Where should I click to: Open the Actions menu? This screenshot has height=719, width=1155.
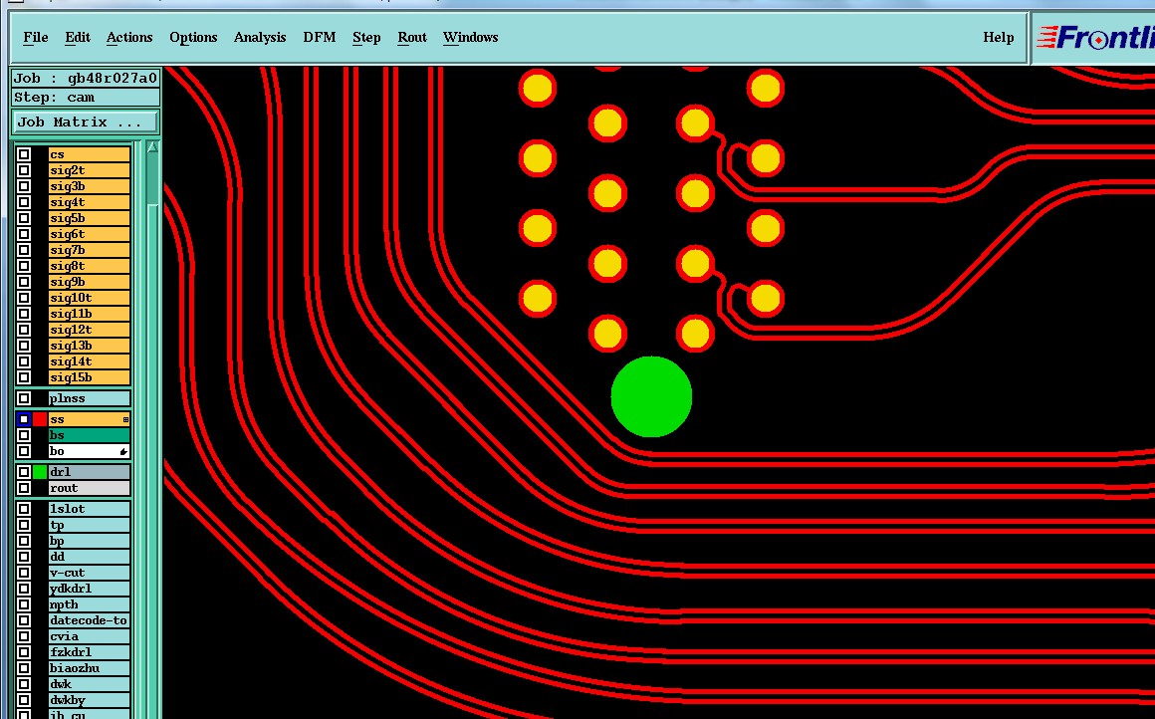coord(128,38)
